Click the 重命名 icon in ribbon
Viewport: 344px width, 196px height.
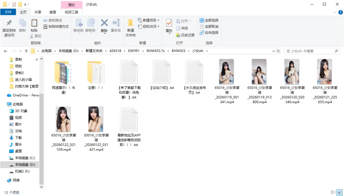pyautogui.click(x=116, y=23)
